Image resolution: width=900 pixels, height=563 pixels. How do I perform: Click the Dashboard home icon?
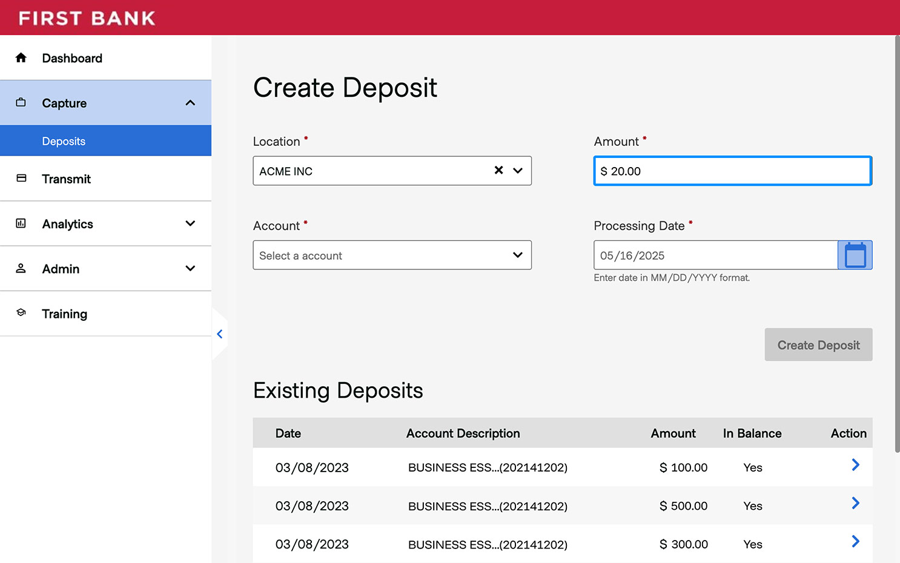[x=21, y=58]
